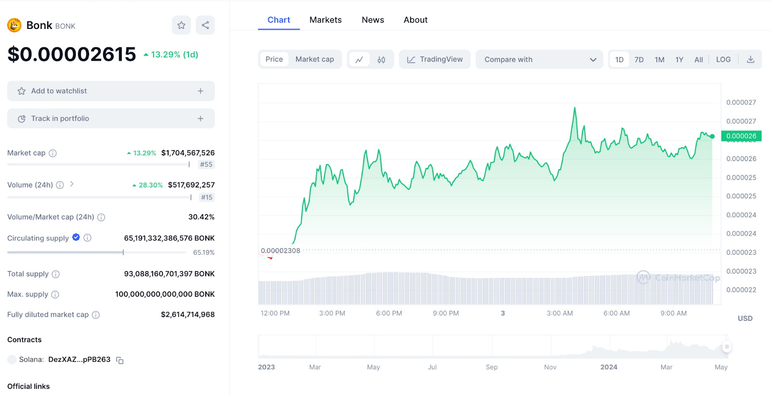Click the historical range overview chart

tap(493, 347)
